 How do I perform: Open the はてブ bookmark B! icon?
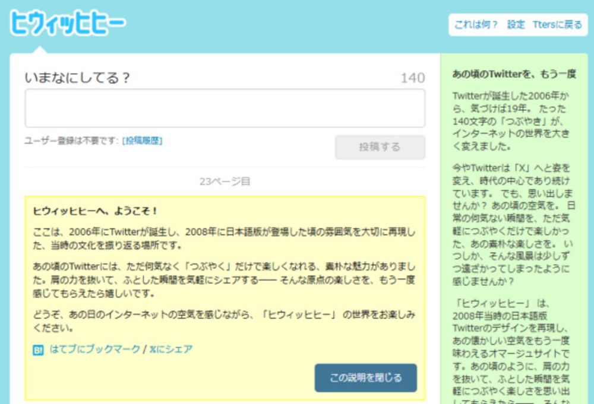38,350
